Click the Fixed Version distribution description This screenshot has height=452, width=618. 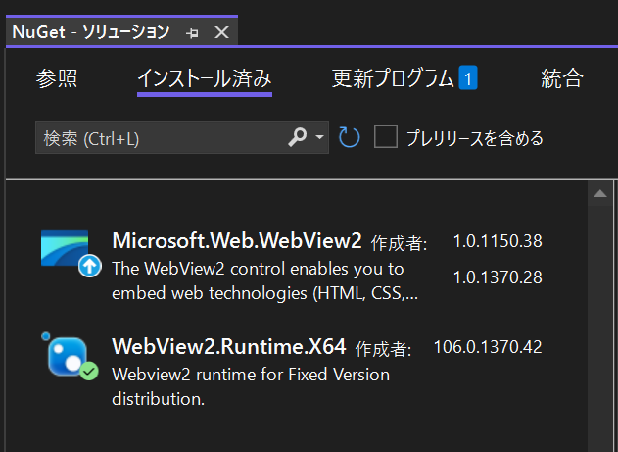tap(251, 386)
